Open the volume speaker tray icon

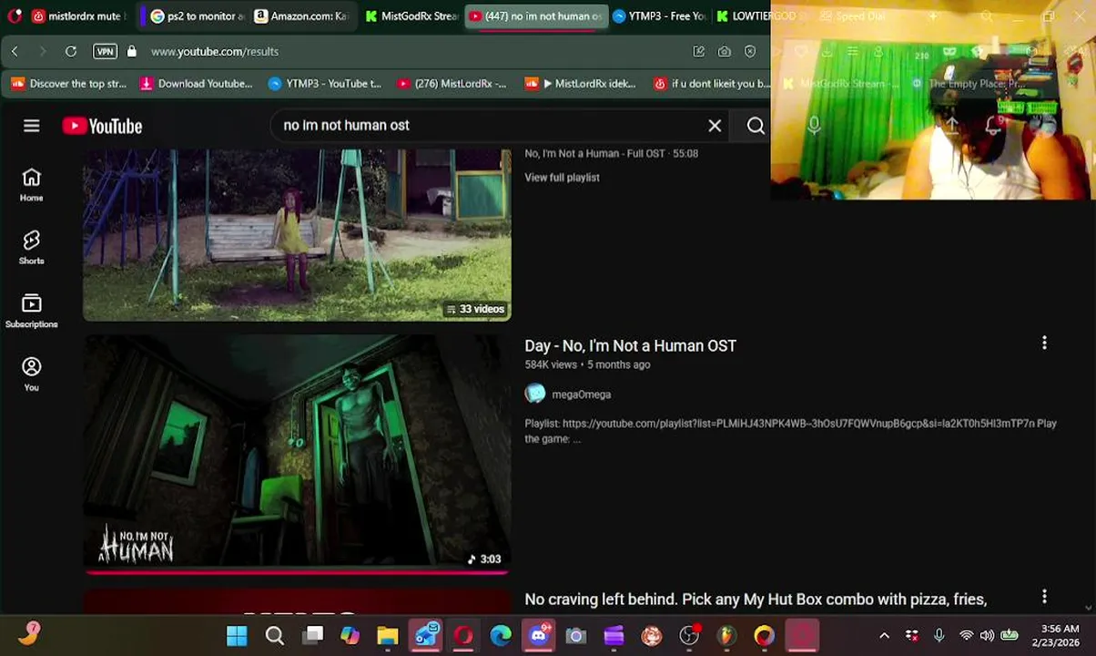(x=988, y=635)
